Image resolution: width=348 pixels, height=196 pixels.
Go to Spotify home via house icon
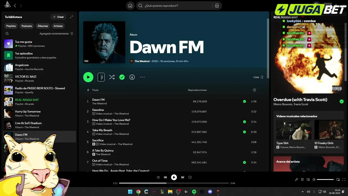[130, 6]
